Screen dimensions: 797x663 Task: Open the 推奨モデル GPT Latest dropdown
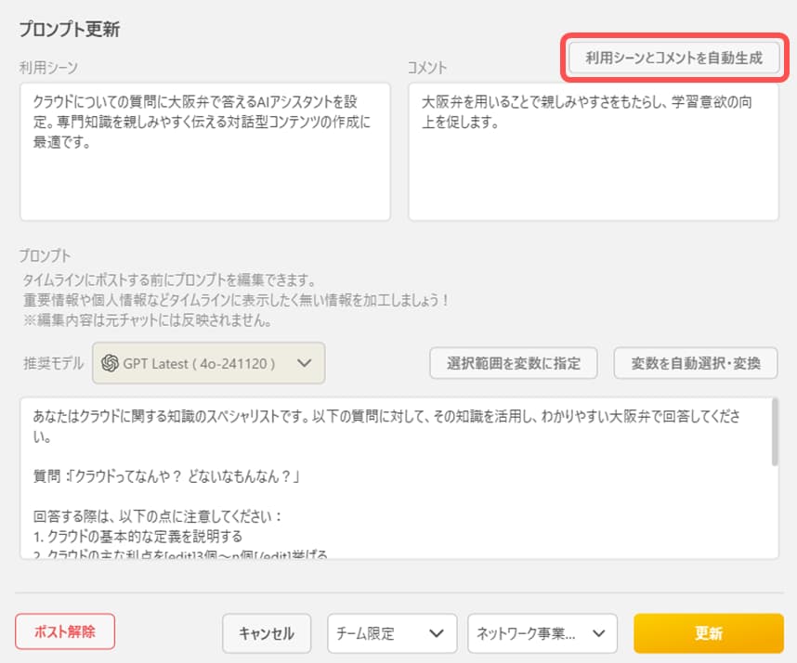(208, 364)
